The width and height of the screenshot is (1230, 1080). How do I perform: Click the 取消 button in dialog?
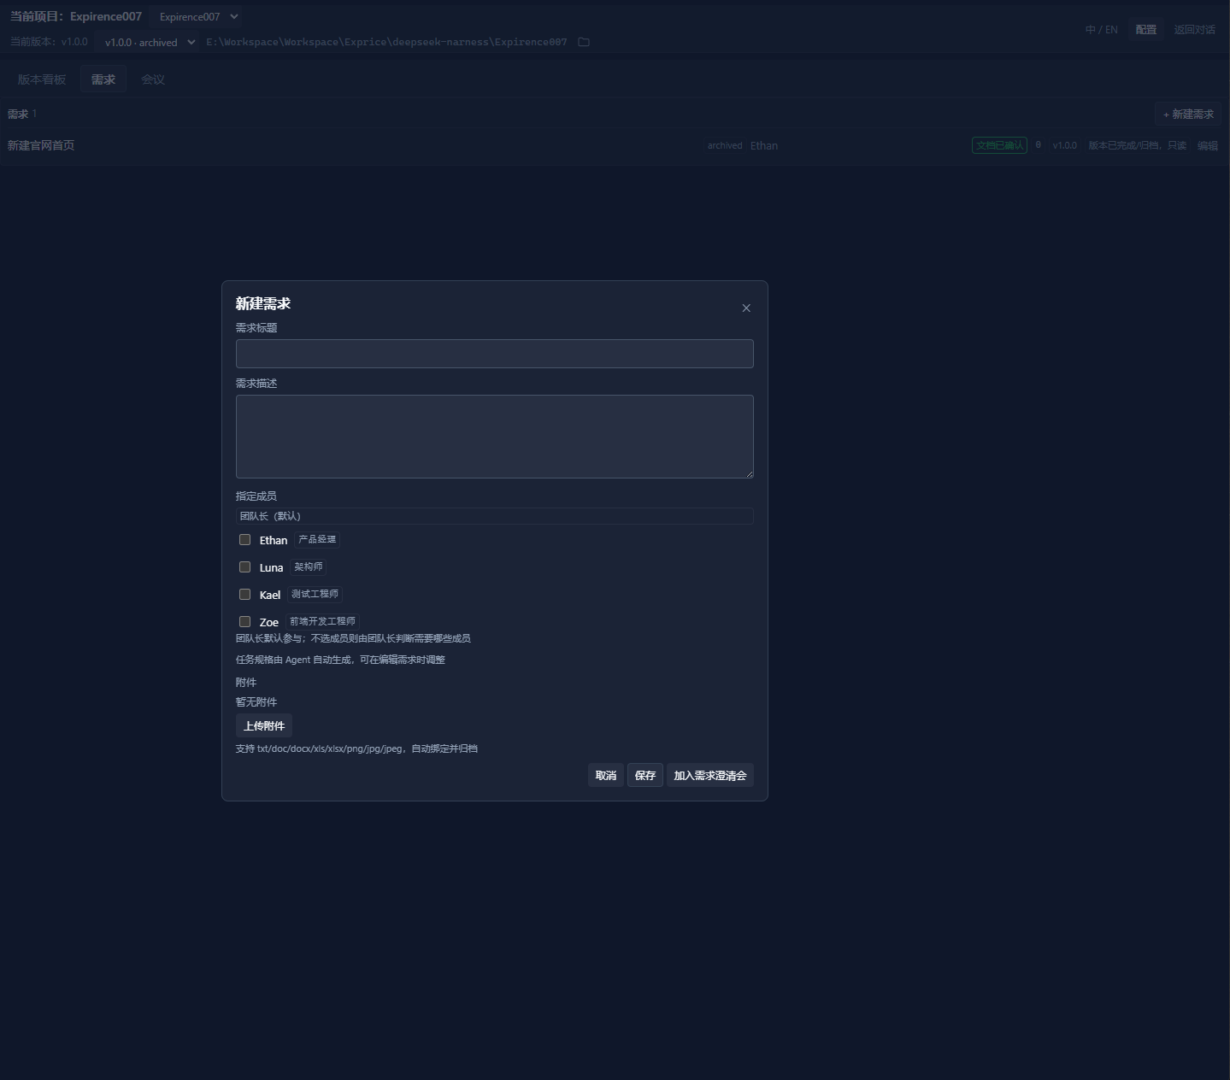coord(606,775)
